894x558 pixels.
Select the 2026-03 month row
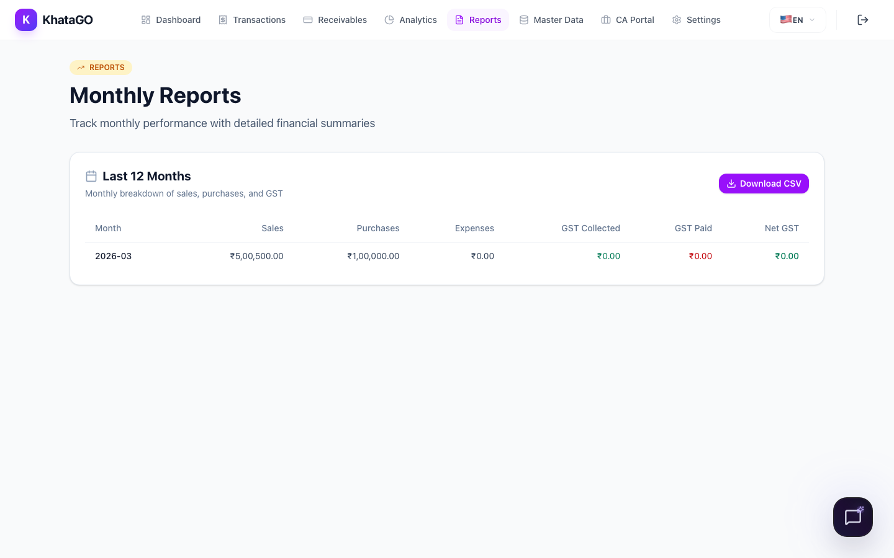(x=113, y=256)
